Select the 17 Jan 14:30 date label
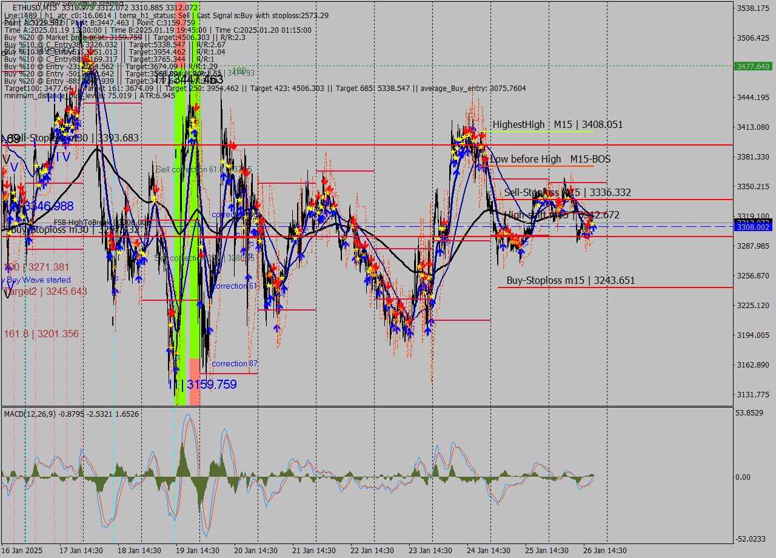Viewport: 776px width, 558px height. tap(81, 551)
